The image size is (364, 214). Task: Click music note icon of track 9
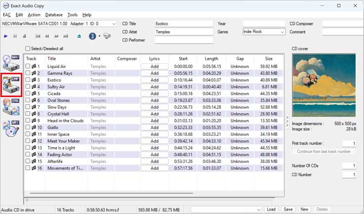pyautogui.click(x=34, y=120)
